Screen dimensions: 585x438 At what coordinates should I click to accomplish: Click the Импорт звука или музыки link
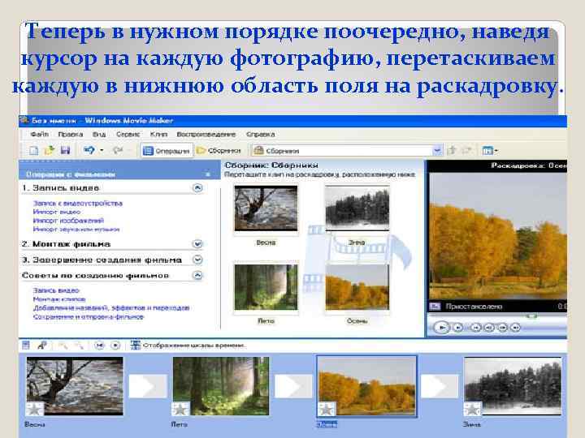[x=76, y=229]
